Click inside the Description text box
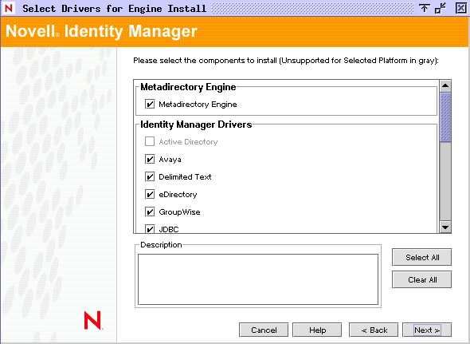 [258, 279]
